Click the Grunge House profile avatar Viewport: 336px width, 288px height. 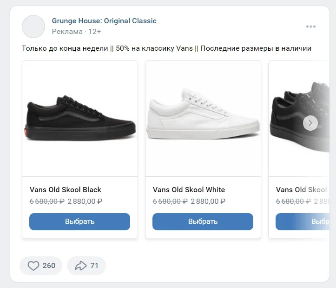pyautogui.click(x=33, y=27)
